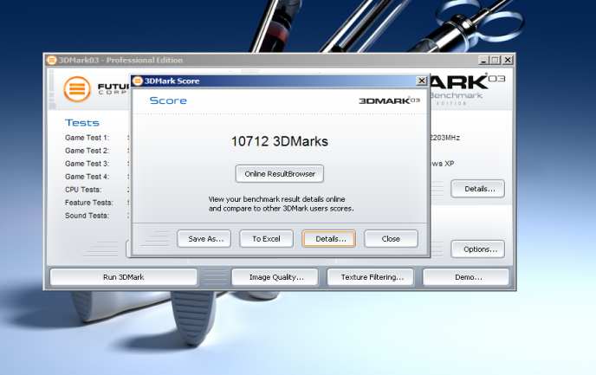Click the Game Test 3 label

tap(87, 164)
